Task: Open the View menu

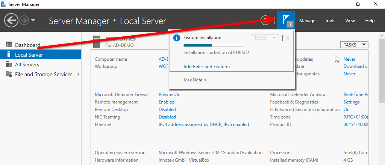Action: click(x=350, y=21)
